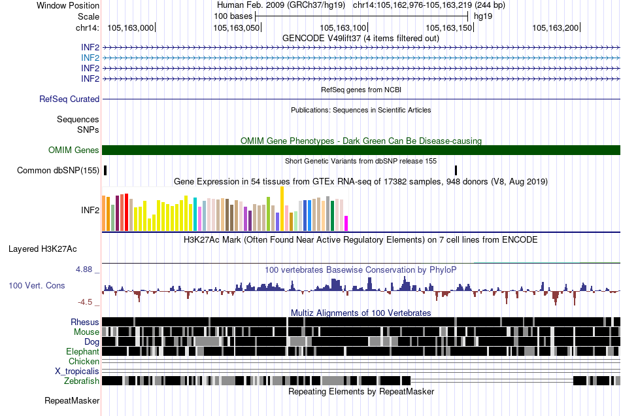Click the tallest yellow bar in GTEx chart
Screen dimensions: 621x416
[x=282, y=209]
